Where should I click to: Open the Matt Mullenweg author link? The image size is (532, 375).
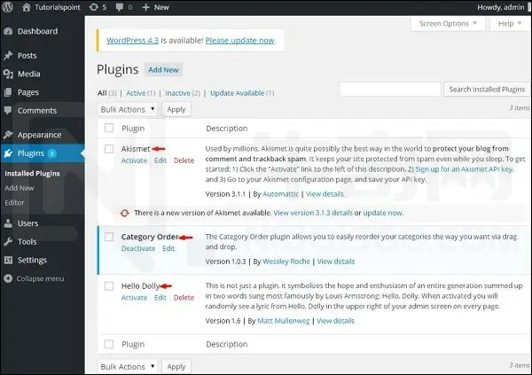tap(284, 321)
